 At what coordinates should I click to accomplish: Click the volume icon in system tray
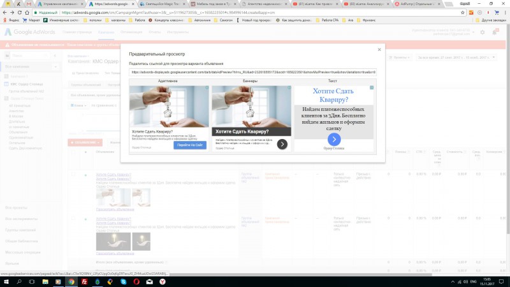pyautogui.click(x=465, y=282)
